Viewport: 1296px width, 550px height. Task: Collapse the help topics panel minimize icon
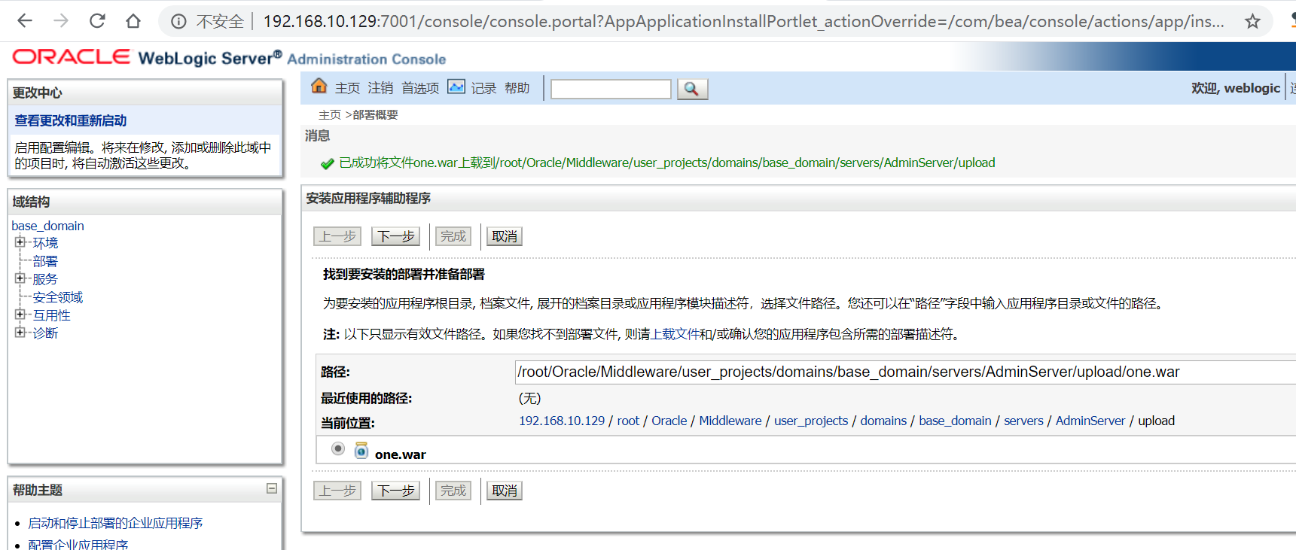[272, 489]
